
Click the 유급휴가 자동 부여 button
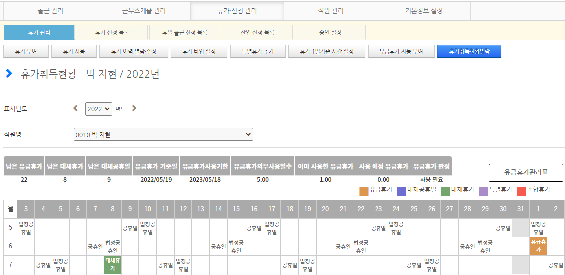[401, 51]
